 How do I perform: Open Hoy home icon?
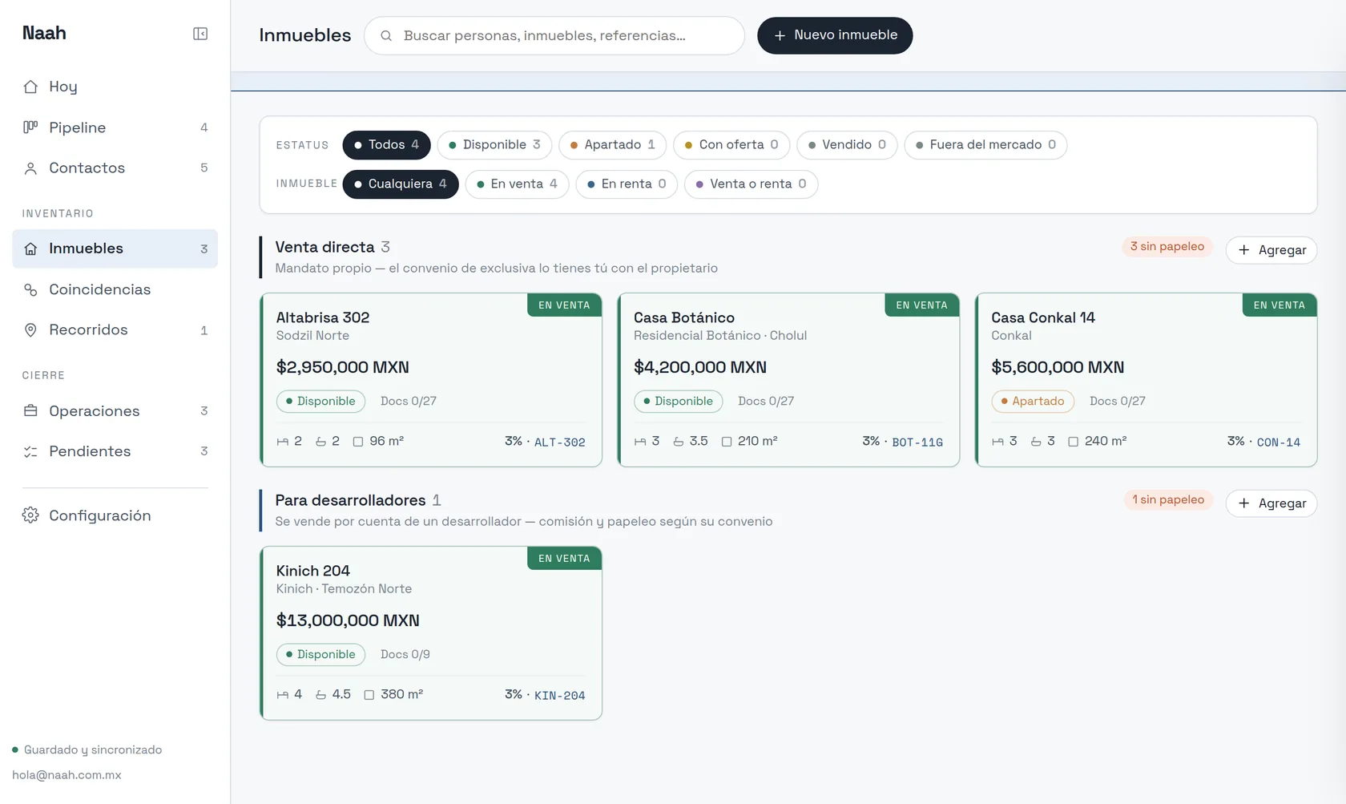tap(30, 87)
